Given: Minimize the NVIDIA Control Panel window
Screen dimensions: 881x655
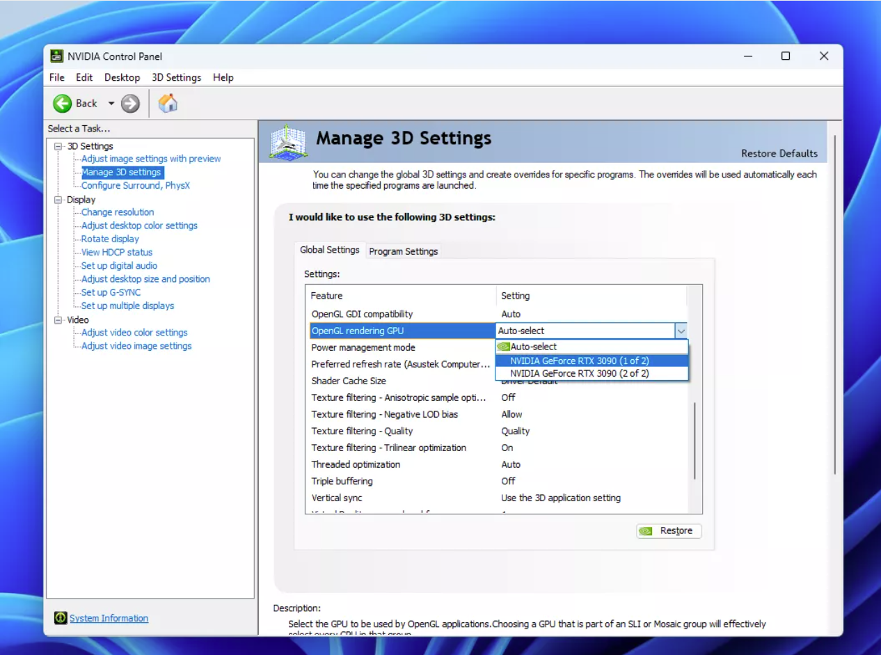Looking at the screenshot, I should [748, 56].
